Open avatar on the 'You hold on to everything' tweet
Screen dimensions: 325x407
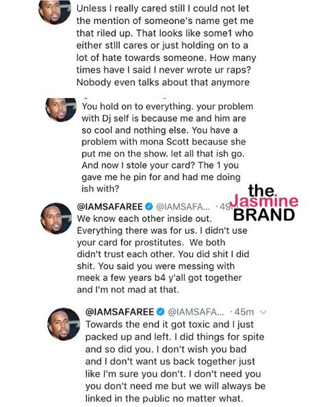pyautogui.click(x=61, y=110)
